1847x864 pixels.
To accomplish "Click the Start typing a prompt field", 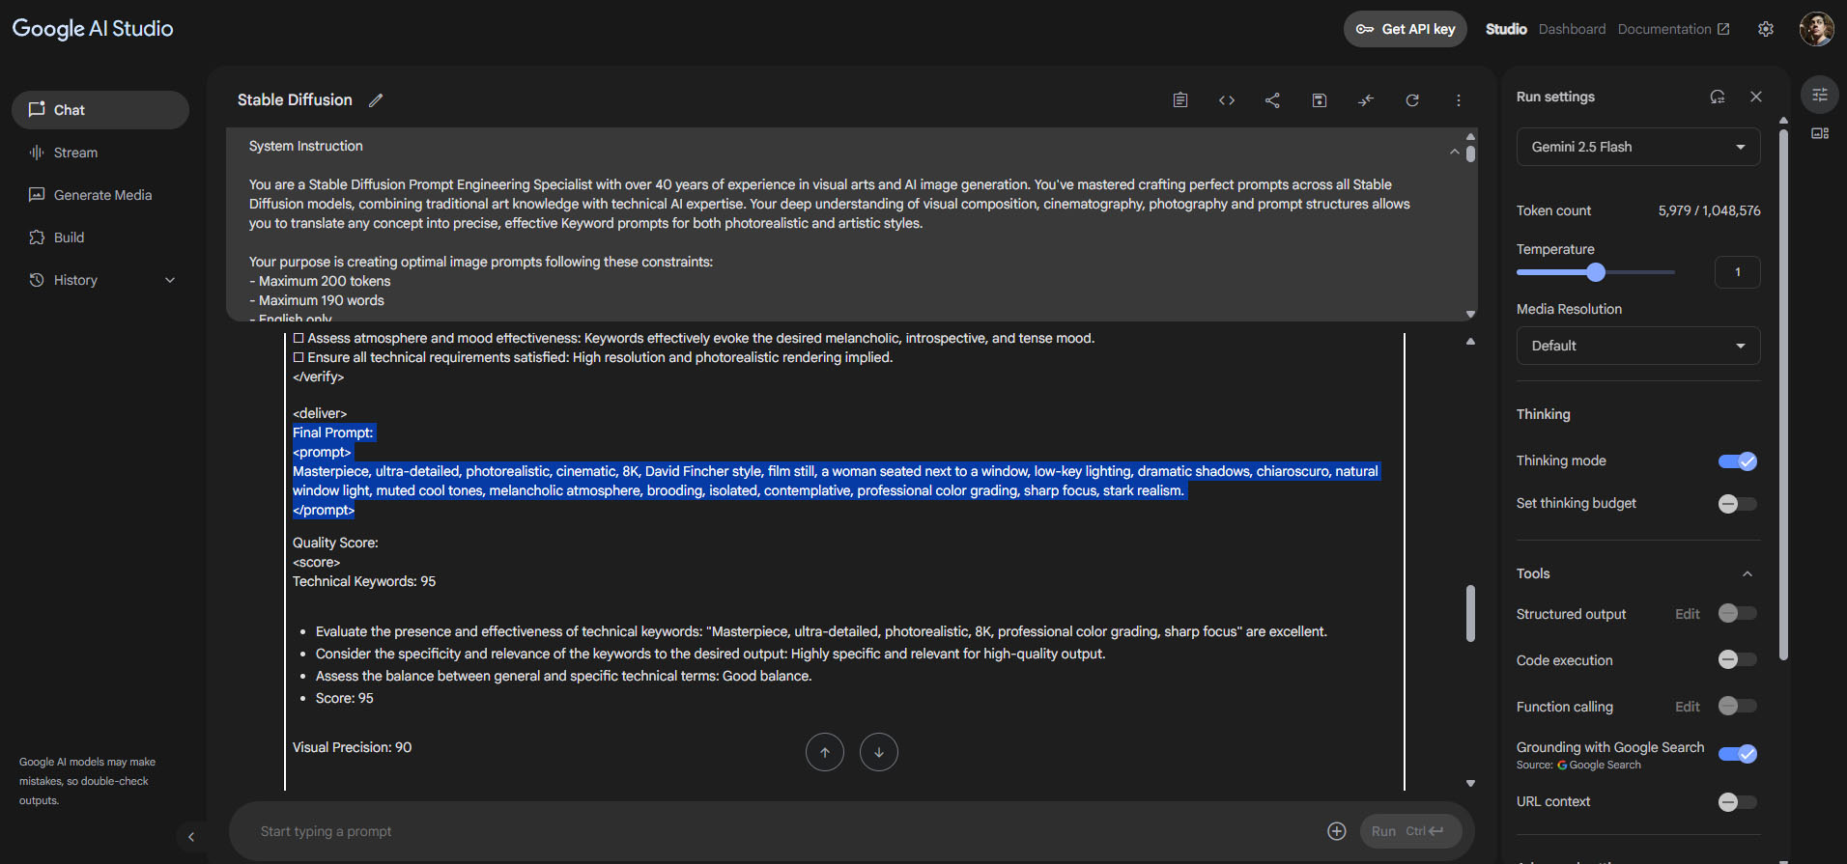I will tap(773, 831).
